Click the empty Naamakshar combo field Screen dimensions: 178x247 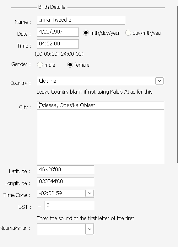coord(61,229)
